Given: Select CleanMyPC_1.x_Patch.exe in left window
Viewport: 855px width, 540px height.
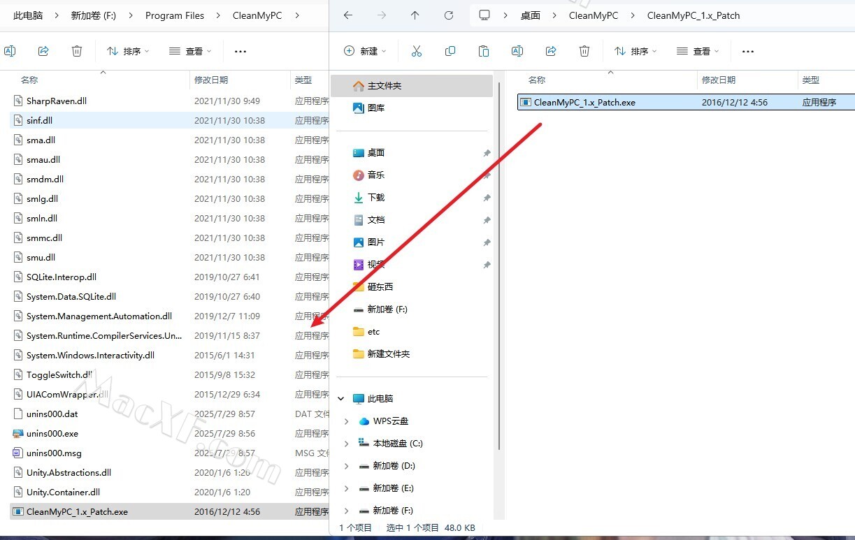Looking at the screenshot, I should [x=170, y=512].
